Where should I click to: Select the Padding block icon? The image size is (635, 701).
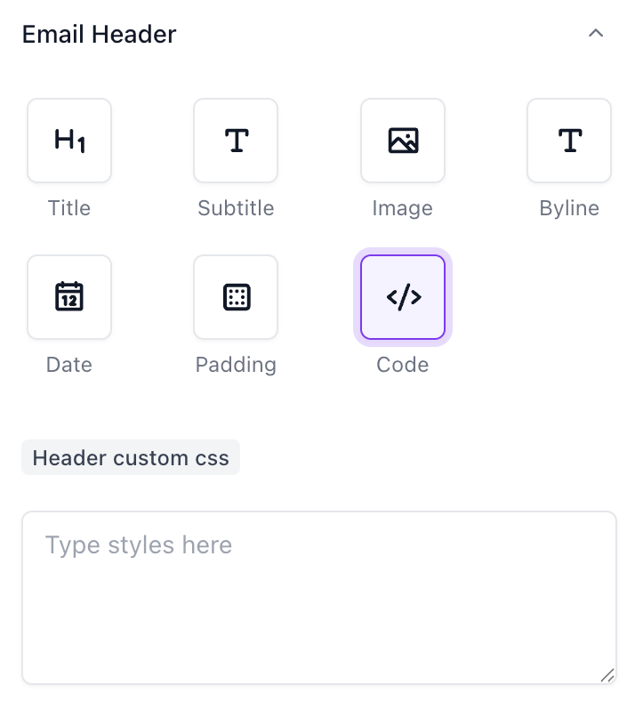(x=236, y=297)
